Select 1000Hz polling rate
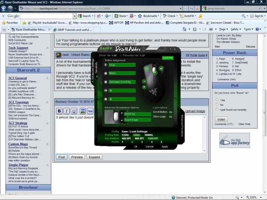The image size is (267, 200). [149, 135]
